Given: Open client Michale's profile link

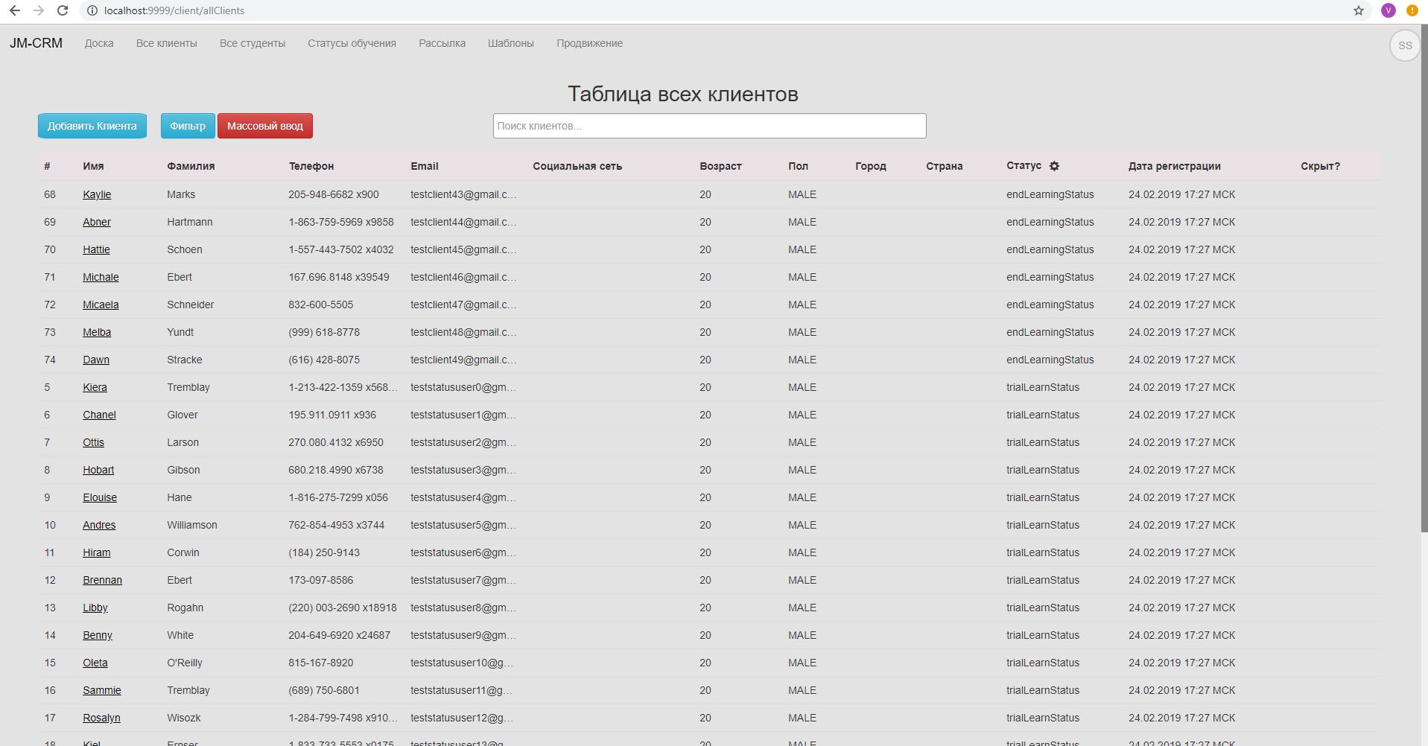Looking at the screenshot, I should (x=101, y=277).
